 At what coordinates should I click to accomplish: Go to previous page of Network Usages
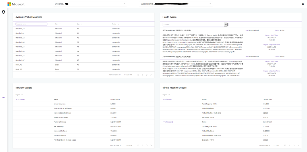pyautogui.click(x=142, y=145)
